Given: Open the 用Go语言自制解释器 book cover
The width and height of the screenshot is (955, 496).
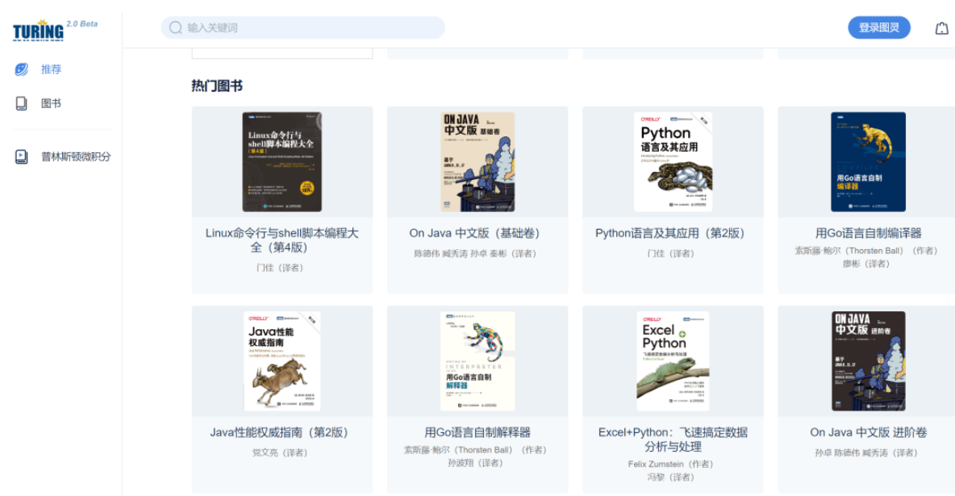Looking at the screenshot, I should (x=477, y=361).
